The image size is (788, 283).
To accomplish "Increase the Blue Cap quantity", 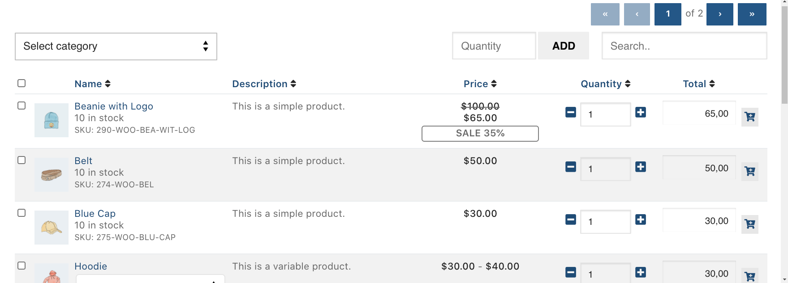I will coord(641,220).
